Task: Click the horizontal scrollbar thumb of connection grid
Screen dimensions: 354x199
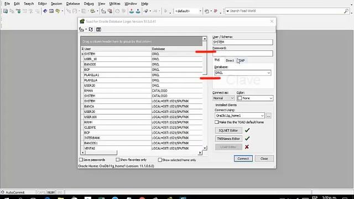Action: point(101,153)
